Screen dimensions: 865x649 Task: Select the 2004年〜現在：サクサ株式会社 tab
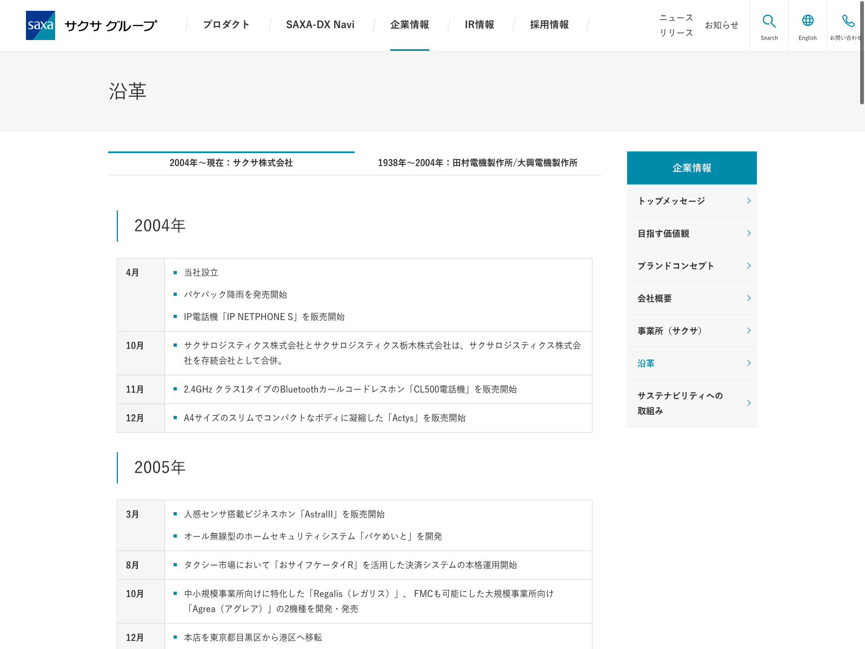click(231, 163)
